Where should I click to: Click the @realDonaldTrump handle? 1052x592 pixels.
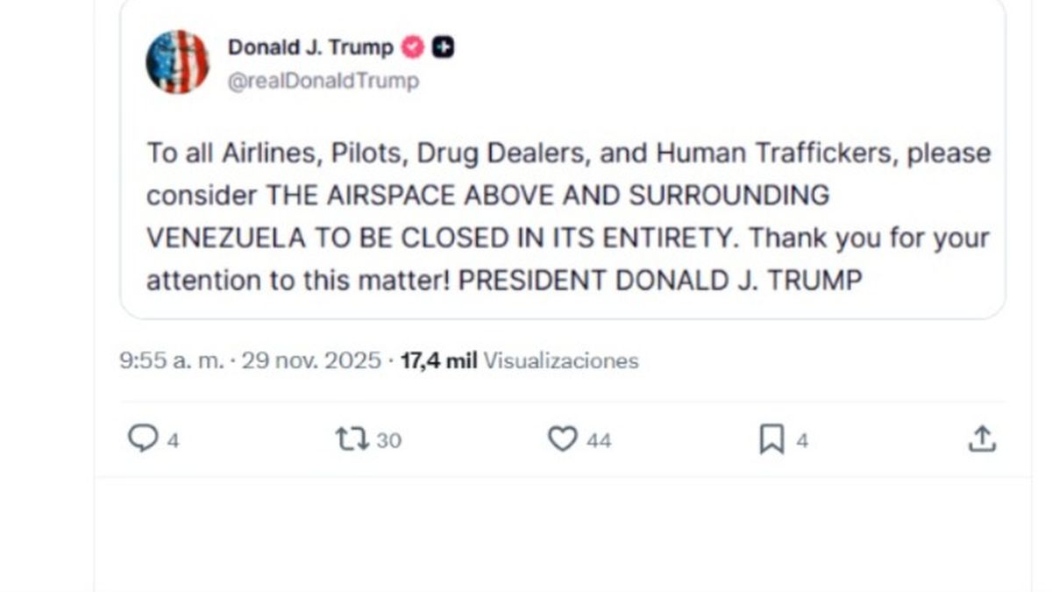323,82
